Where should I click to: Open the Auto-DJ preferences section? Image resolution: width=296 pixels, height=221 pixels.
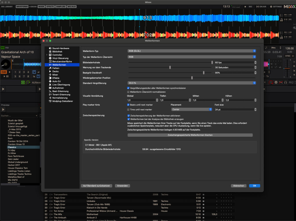click(57, 81)
